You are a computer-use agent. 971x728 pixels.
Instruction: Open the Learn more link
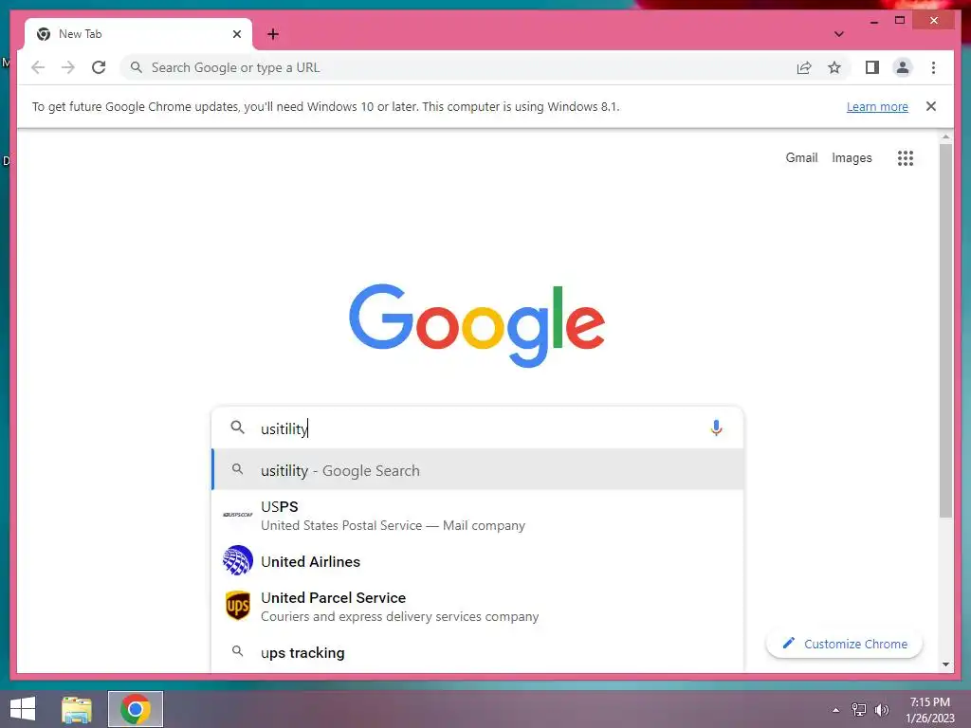(x=877, y=106)
